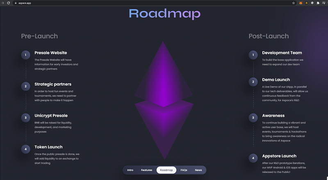Jump to the FAQs section
328x180 pixels.
(x=184, y=170)
